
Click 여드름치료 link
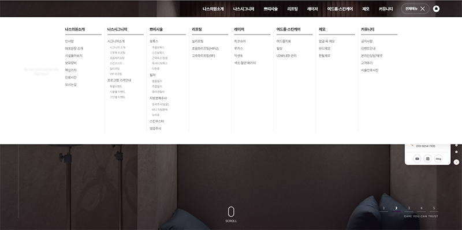(x=284, y=42)
